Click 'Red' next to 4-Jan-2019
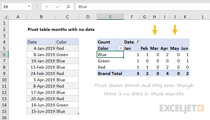The image size is (210, 120). click(x=67, y=48)
